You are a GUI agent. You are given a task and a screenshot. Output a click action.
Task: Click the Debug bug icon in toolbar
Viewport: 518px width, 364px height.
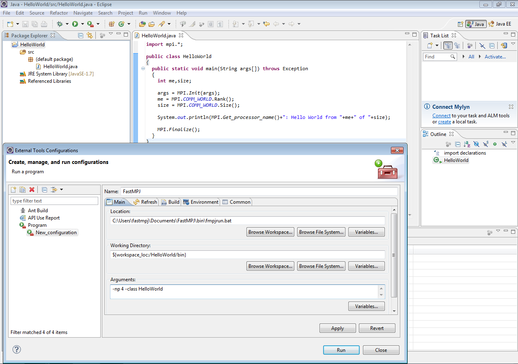pos(60,24)
